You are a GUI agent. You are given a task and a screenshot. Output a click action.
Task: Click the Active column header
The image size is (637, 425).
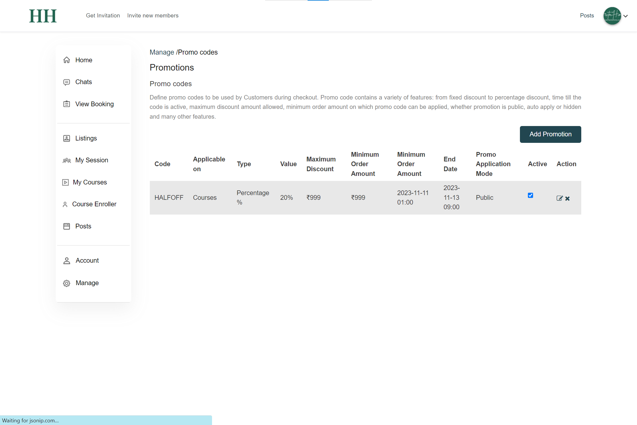click(x=537, y=164)
